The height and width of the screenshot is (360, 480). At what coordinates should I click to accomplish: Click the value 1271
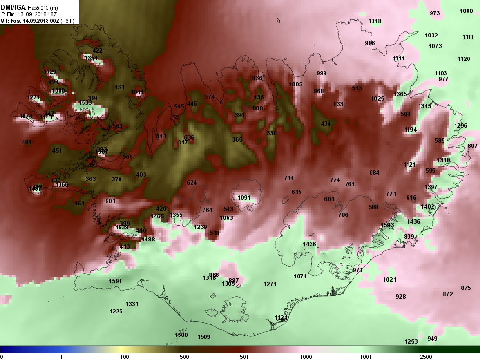click(x=270, y=284)
